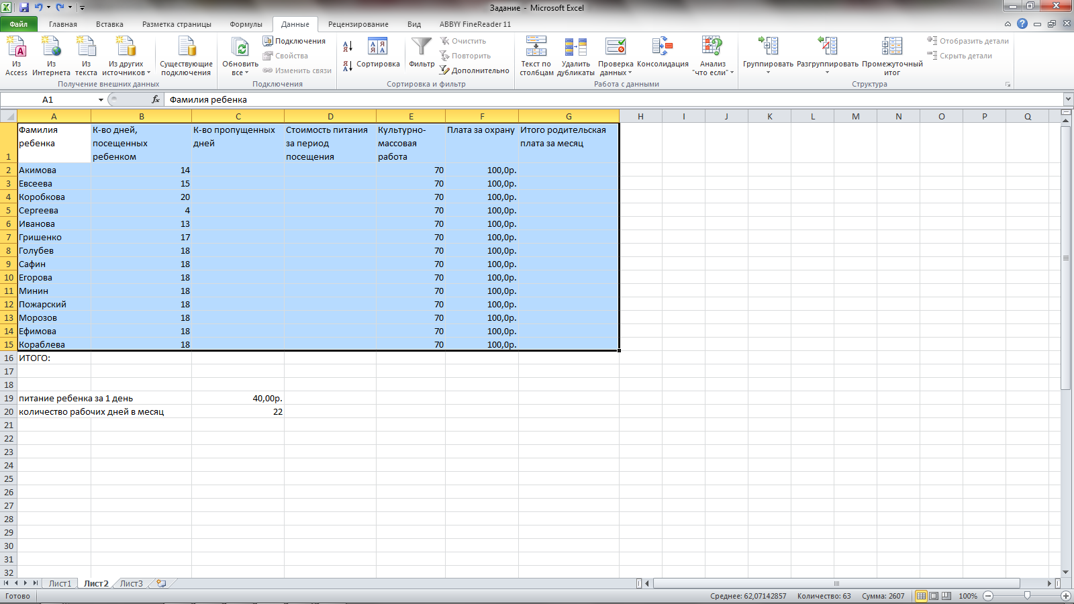The width and height of the screenshot is (1074, 604).
Task: Open Subtotal (Промежуточный итог) dialog
Action: pos(892,56)
